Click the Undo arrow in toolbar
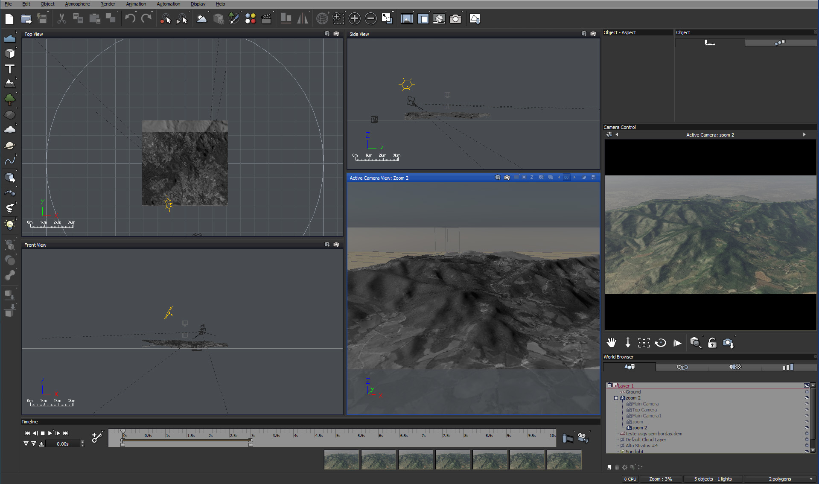This screenshot has height=484, width=819. click(x=130, y=19)
